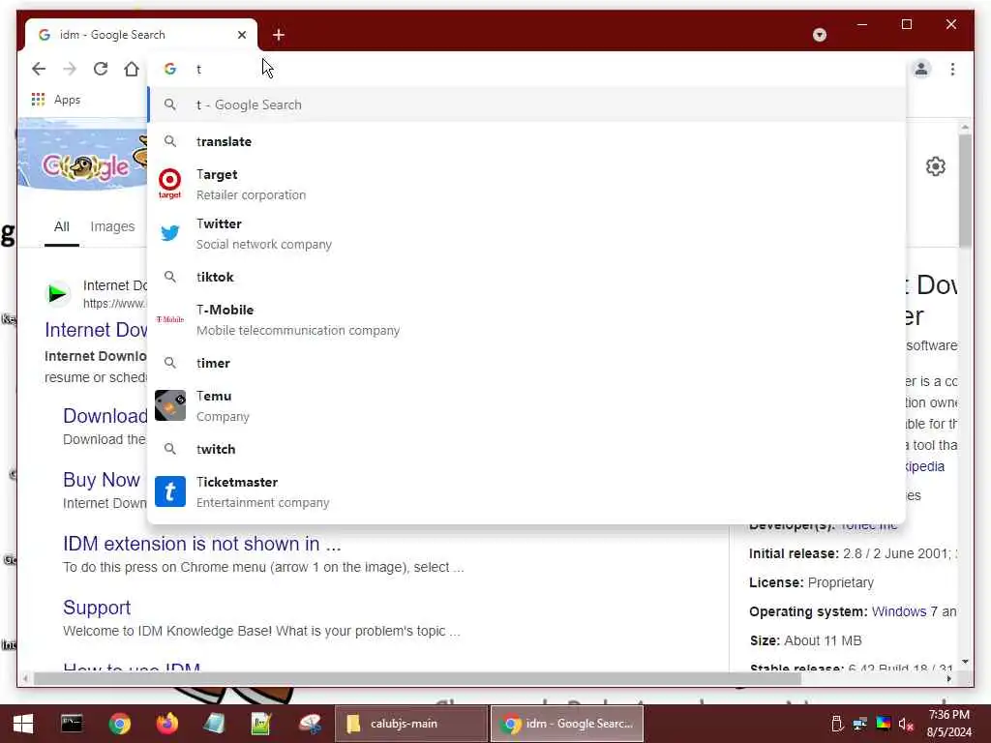
Task: Launch Firefox from the taskbar
Action: pyautogui.click(x=167, y=724)
